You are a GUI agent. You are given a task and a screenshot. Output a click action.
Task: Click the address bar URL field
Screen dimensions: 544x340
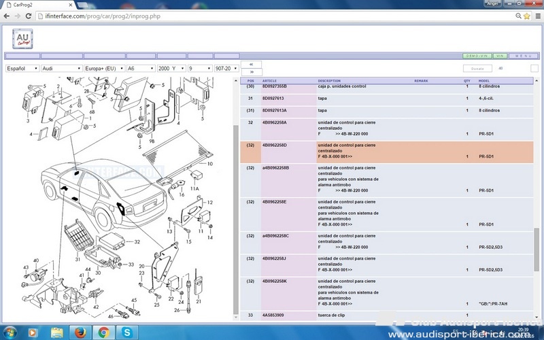click(x=274, y=16)
